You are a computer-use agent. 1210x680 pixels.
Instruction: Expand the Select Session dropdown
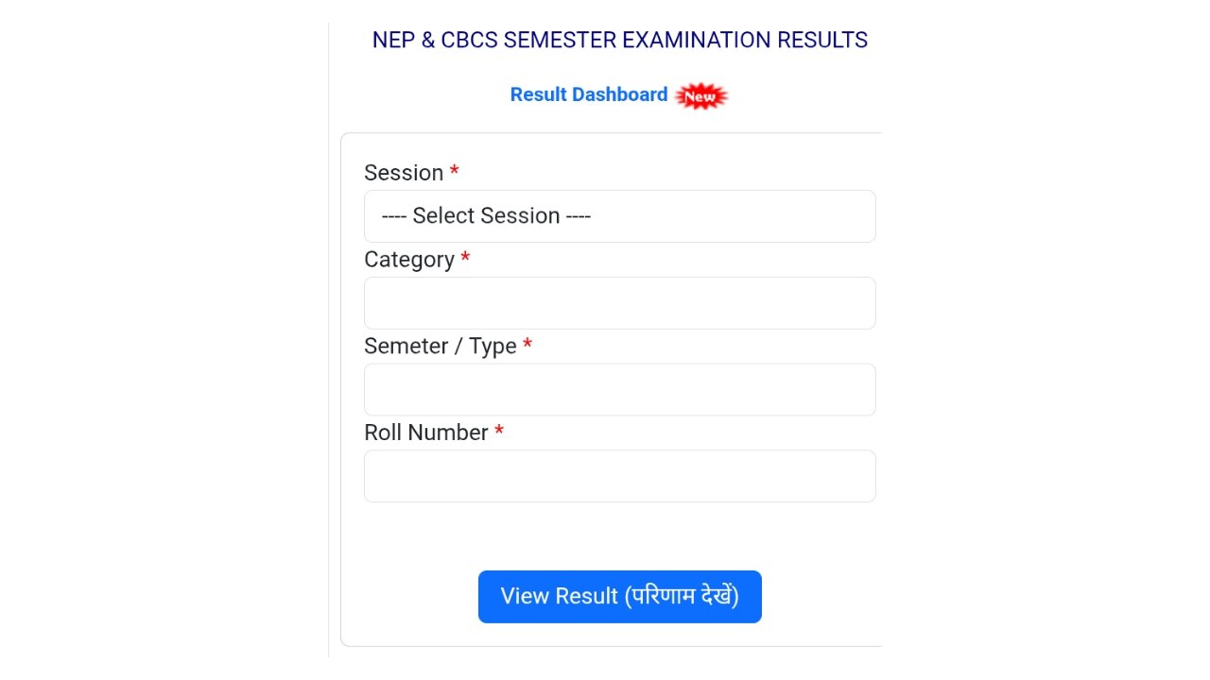coord(619,216)
